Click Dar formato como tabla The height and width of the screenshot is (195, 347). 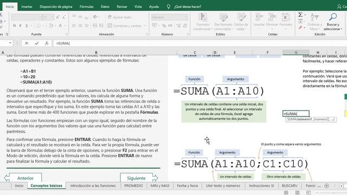223,22
